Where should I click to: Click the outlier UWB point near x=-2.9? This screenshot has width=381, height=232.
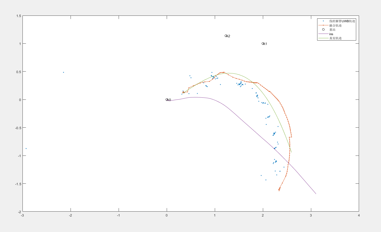[26, 149]
